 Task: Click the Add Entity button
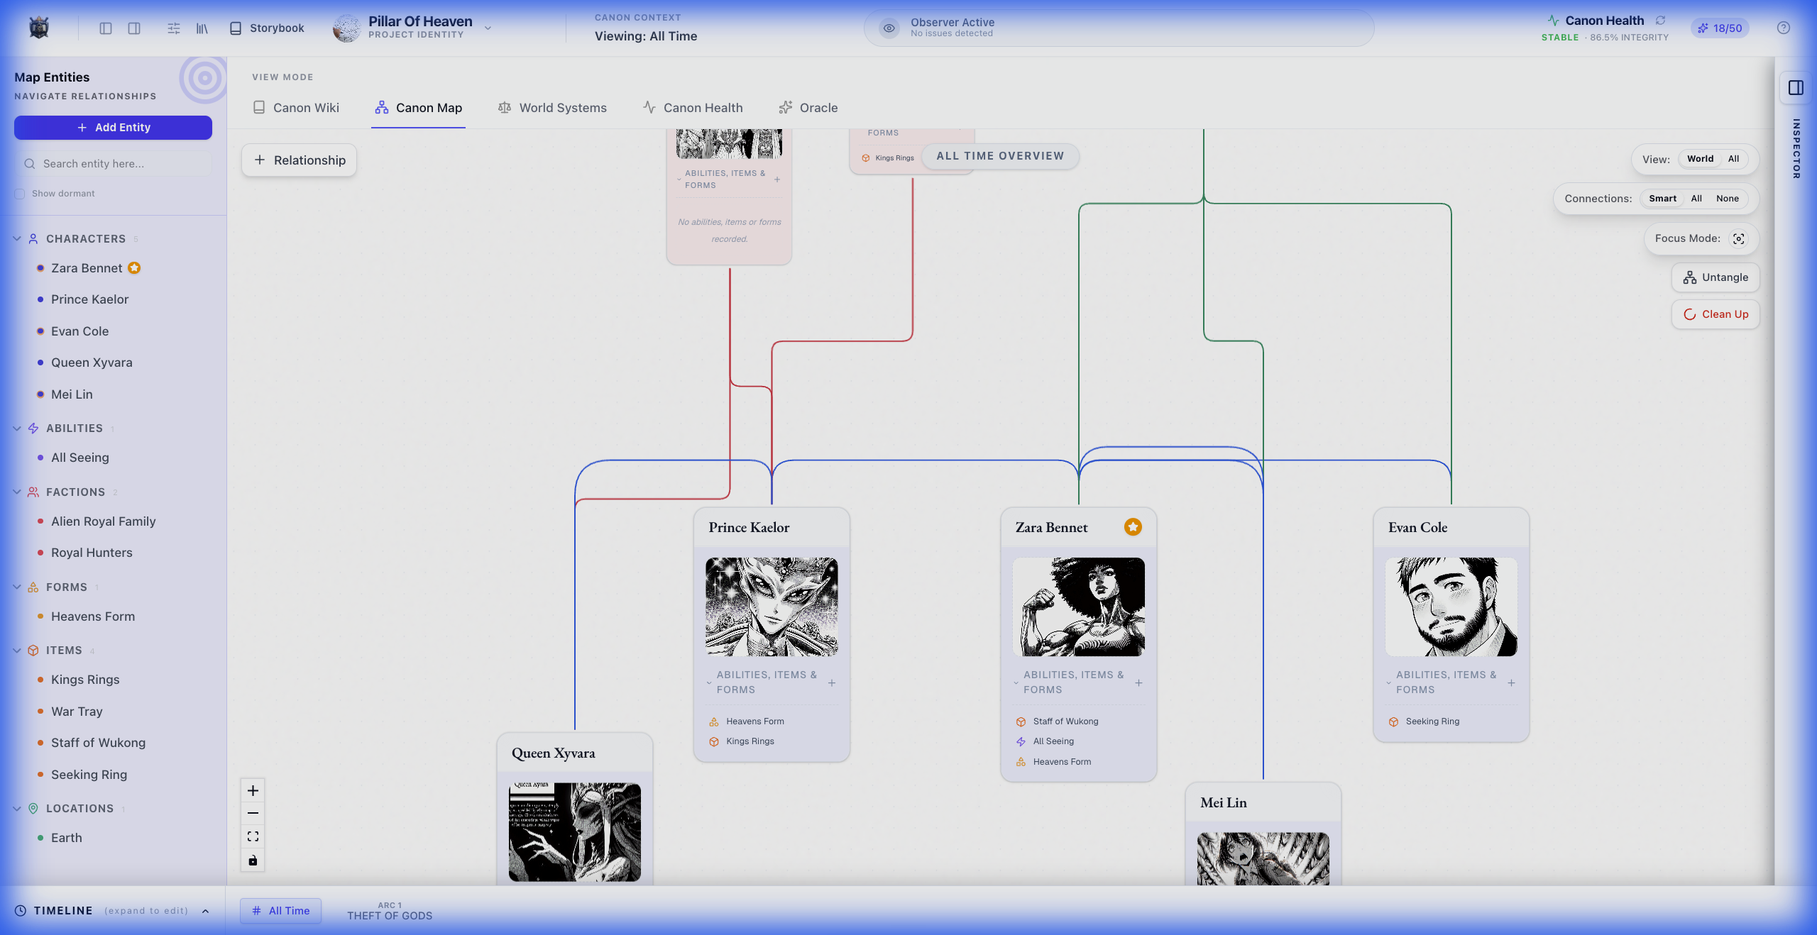pyautogui.click(x=113, y=128)
